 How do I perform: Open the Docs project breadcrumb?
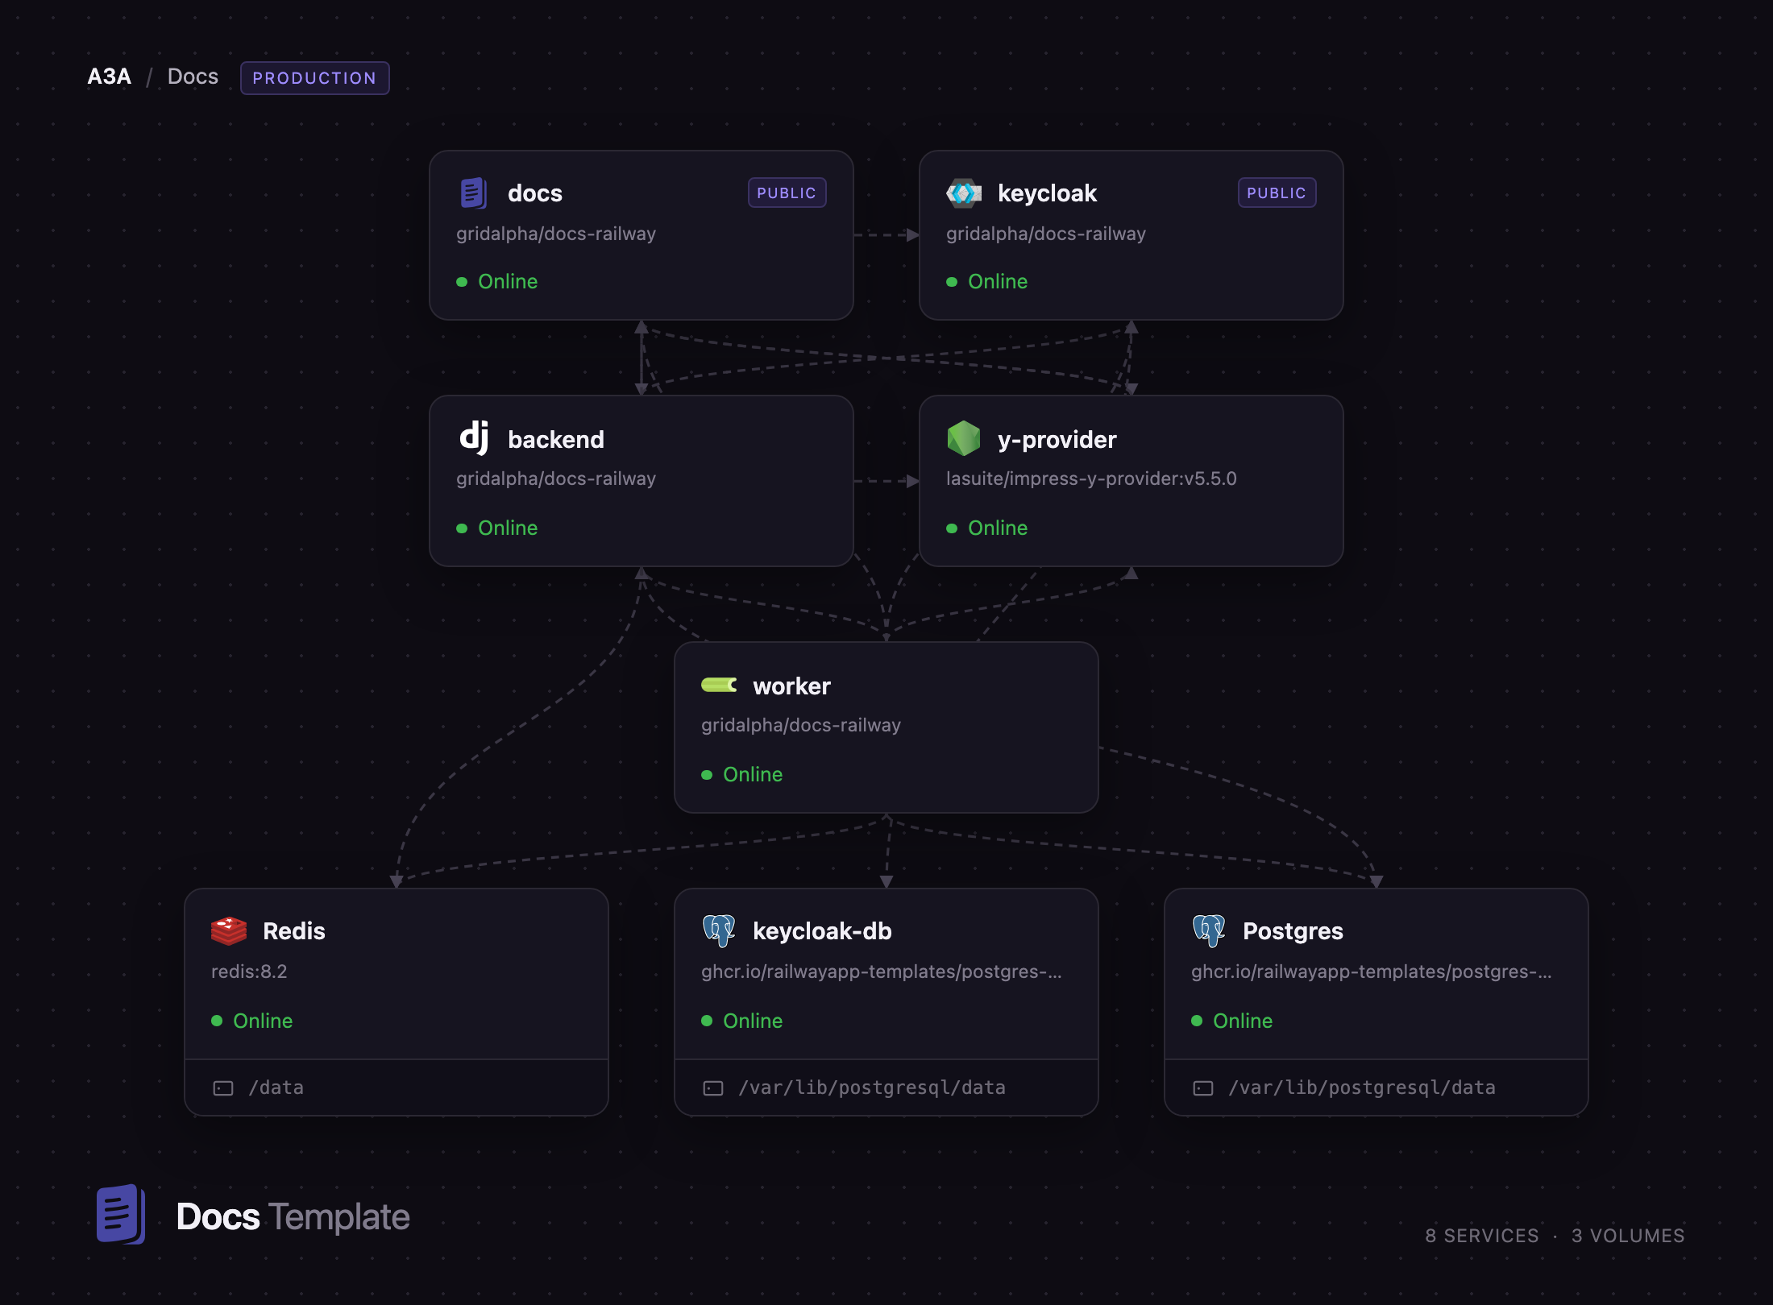coord(193,77)
